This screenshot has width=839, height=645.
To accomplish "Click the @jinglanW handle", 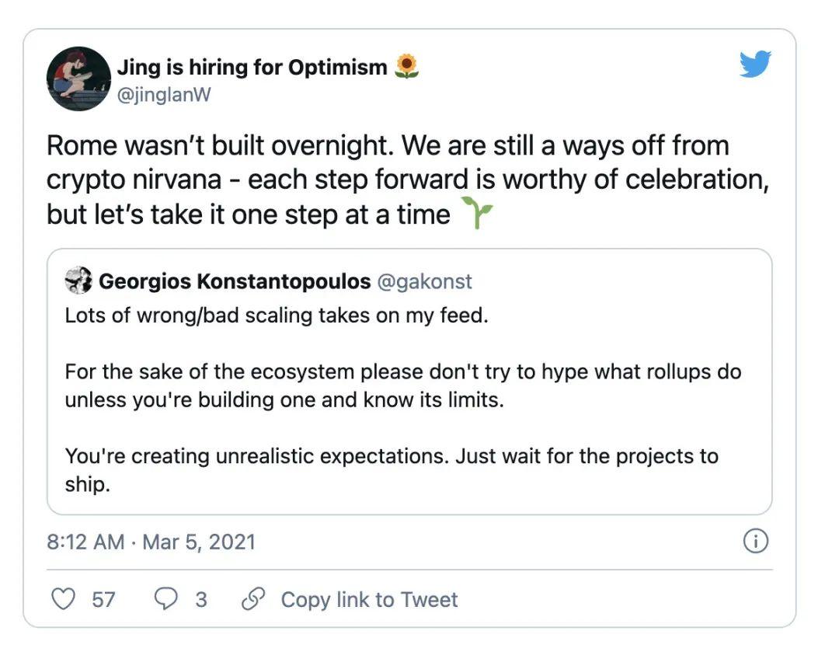I will click(164, 94).
